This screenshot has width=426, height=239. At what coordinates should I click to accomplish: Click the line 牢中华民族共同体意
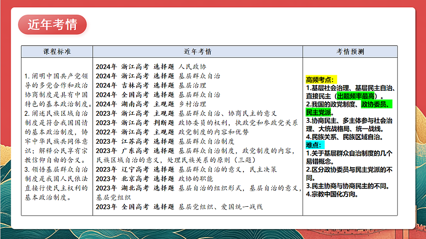(x=56, y=142)
